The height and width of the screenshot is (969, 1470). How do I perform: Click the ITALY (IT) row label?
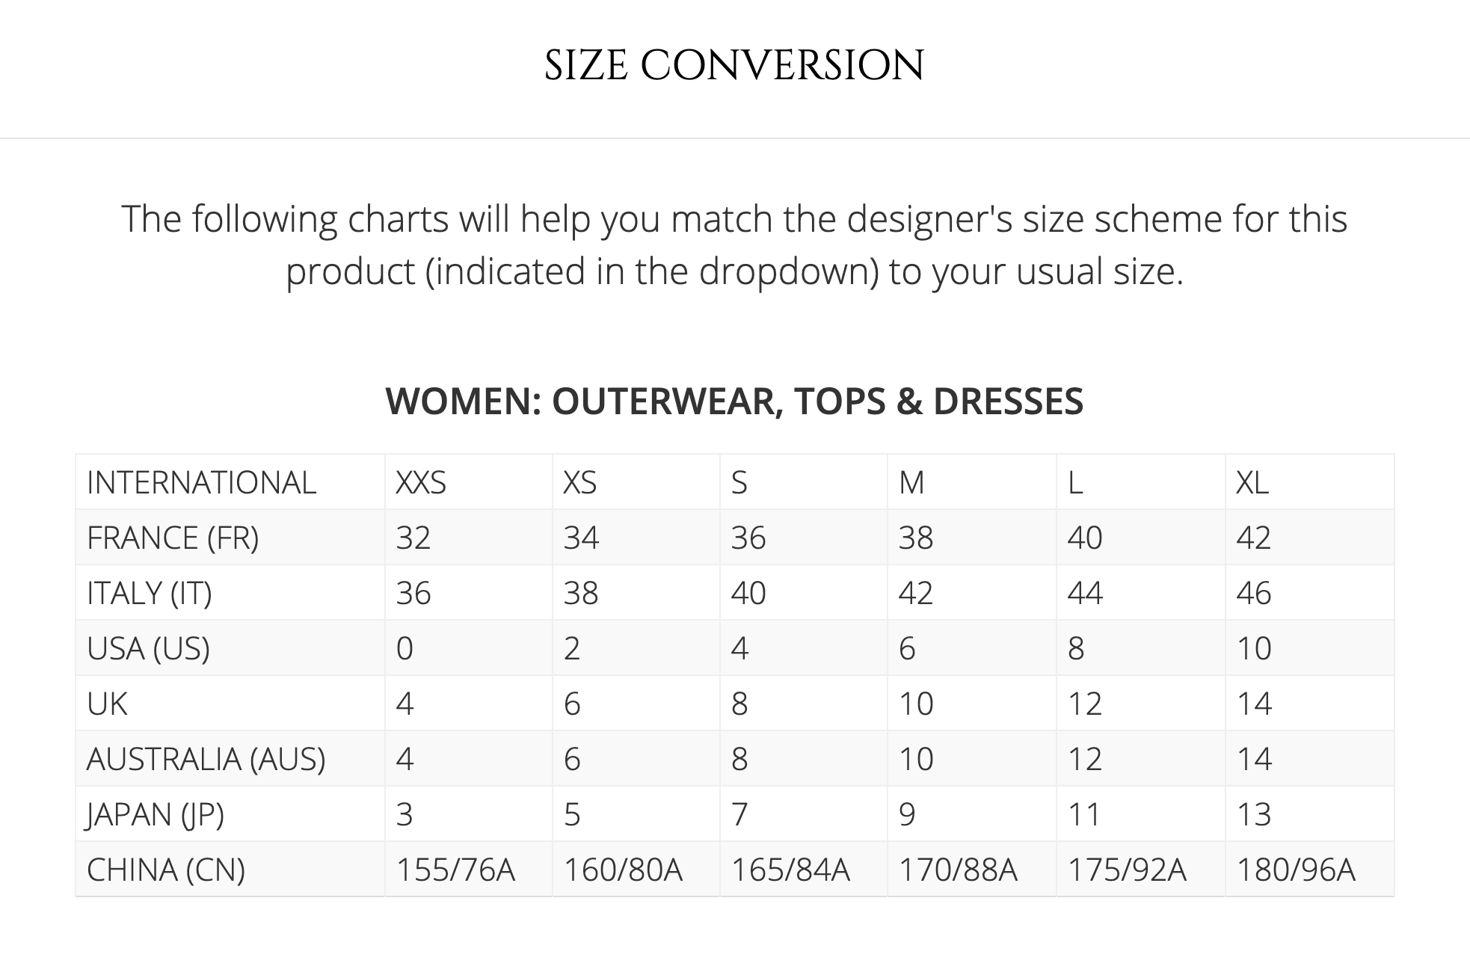pos(230,593)
